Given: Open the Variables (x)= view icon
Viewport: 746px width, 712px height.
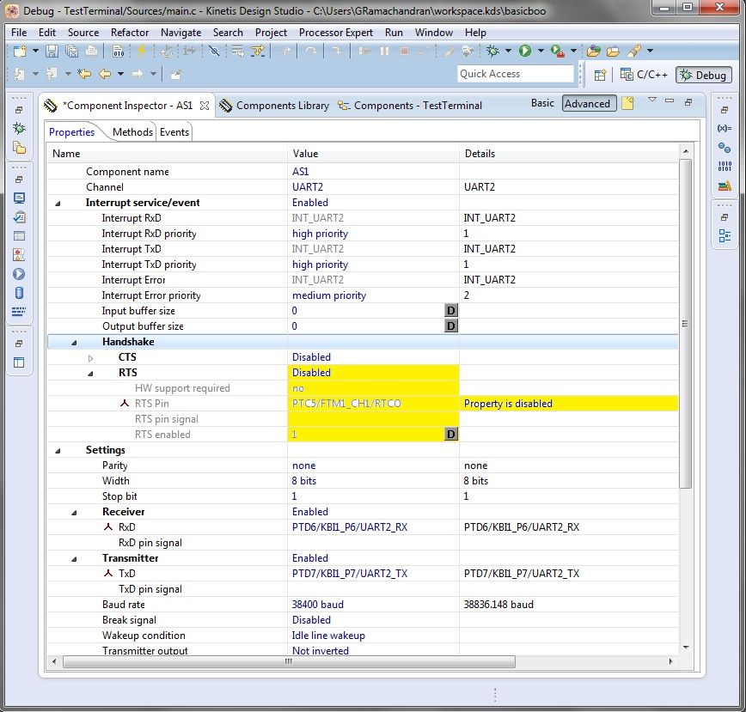Looking at the screenshot, I should pyautogui.click(x=725, y=128).
